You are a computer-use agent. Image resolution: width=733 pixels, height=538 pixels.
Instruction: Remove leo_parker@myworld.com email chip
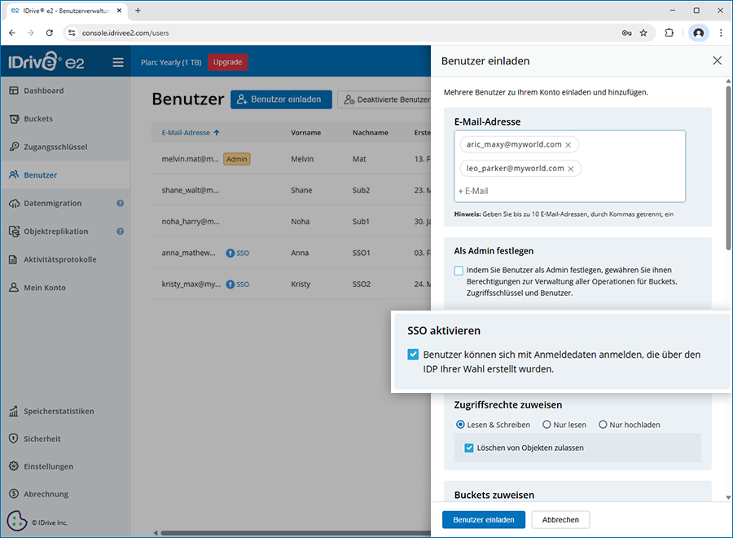(x=571, y=169)
